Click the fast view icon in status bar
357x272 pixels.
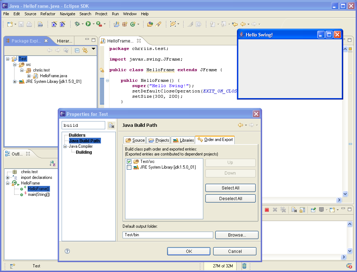point(12,266)
